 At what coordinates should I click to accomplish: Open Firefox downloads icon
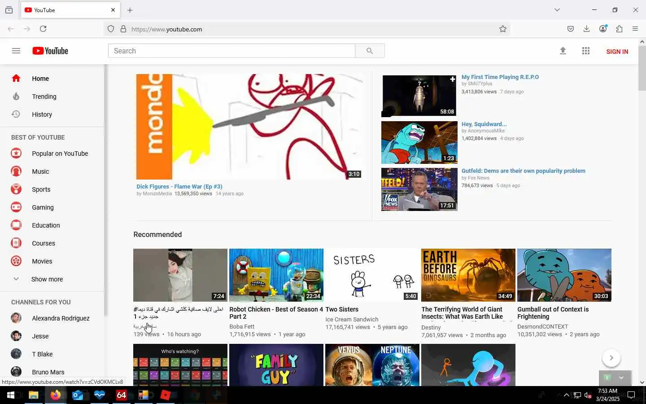tap(586, 29)
